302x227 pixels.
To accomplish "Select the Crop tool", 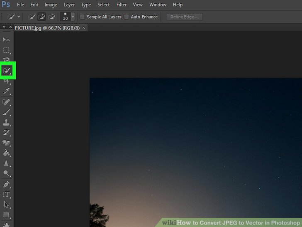I will tap(7, 81).
